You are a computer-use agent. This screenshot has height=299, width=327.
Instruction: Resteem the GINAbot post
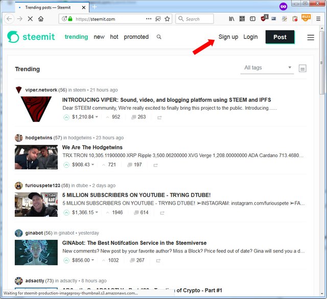point(158,261)
